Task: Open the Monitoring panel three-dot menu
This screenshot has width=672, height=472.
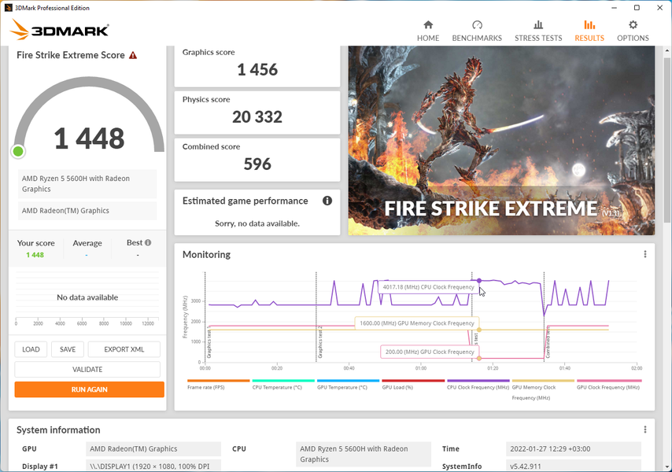Action: point(644,254)
